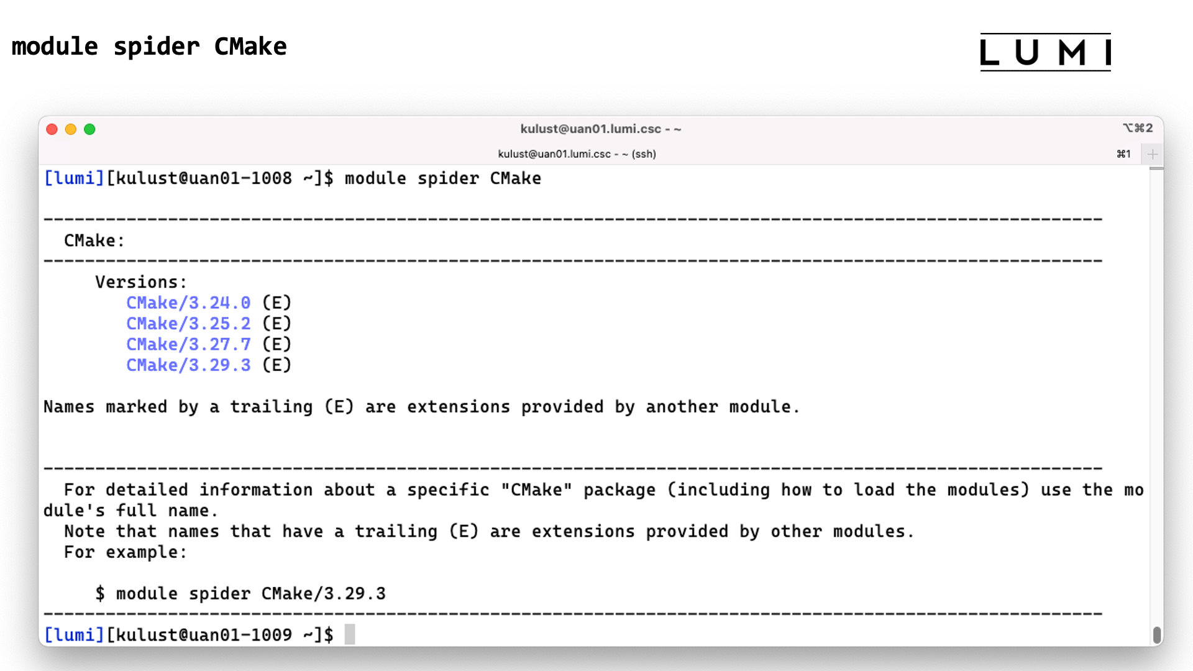Click the ⌥⌘2 window shortcut indicator
This screenshot has height=671, width=1193.
[x=1138, y=128]
